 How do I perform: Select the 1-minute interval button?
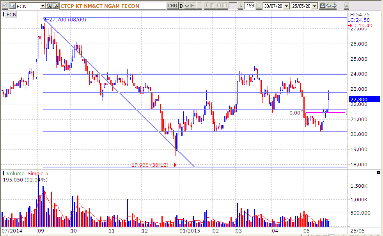[207, 5]
